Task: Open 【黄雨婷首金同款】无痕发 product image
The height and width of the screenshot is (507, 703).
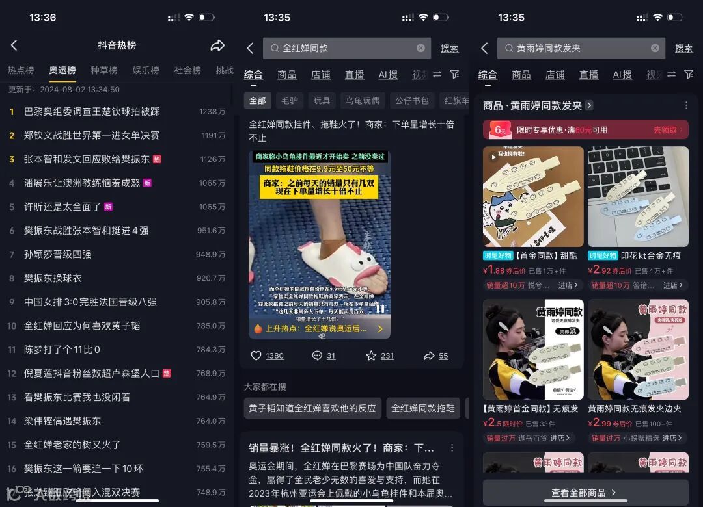Action: coord(533,349)
